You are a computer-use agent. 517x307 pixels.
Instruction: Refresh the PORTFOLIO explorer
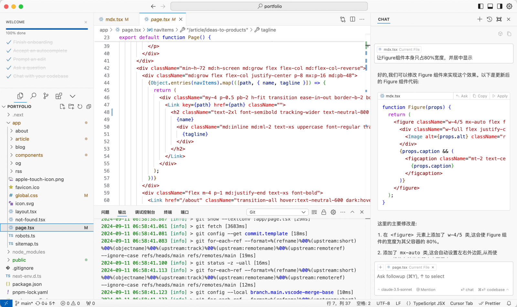(x=80, y=106)
